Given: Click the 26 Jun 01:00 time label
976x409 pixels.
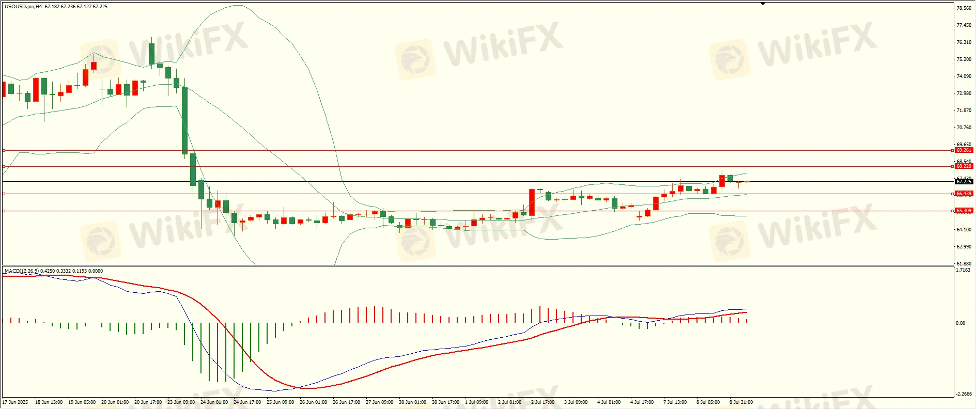Looking at the screenshot, I should point(313,402).
